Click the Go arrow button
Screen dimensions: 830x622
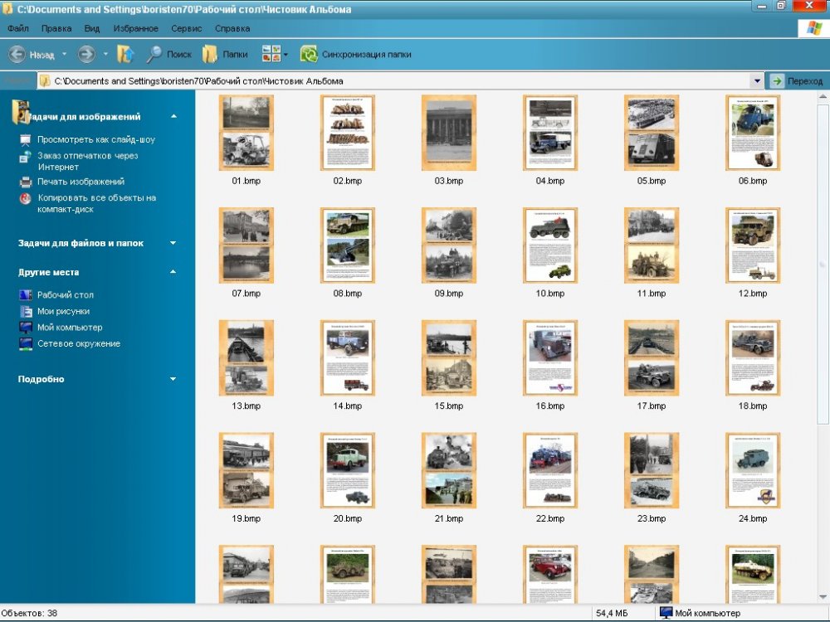pyautogui.click(x=777, y=81)
